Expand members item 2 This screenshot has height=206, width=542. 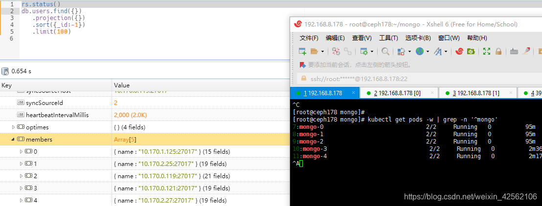(21, 176)
